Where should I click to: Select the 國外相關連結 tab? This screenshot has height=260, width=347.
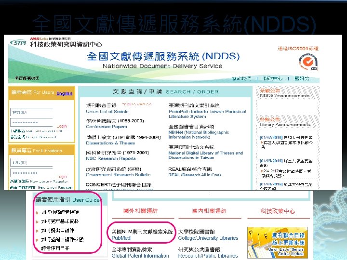pyautogui.click(x=141, y=211)
